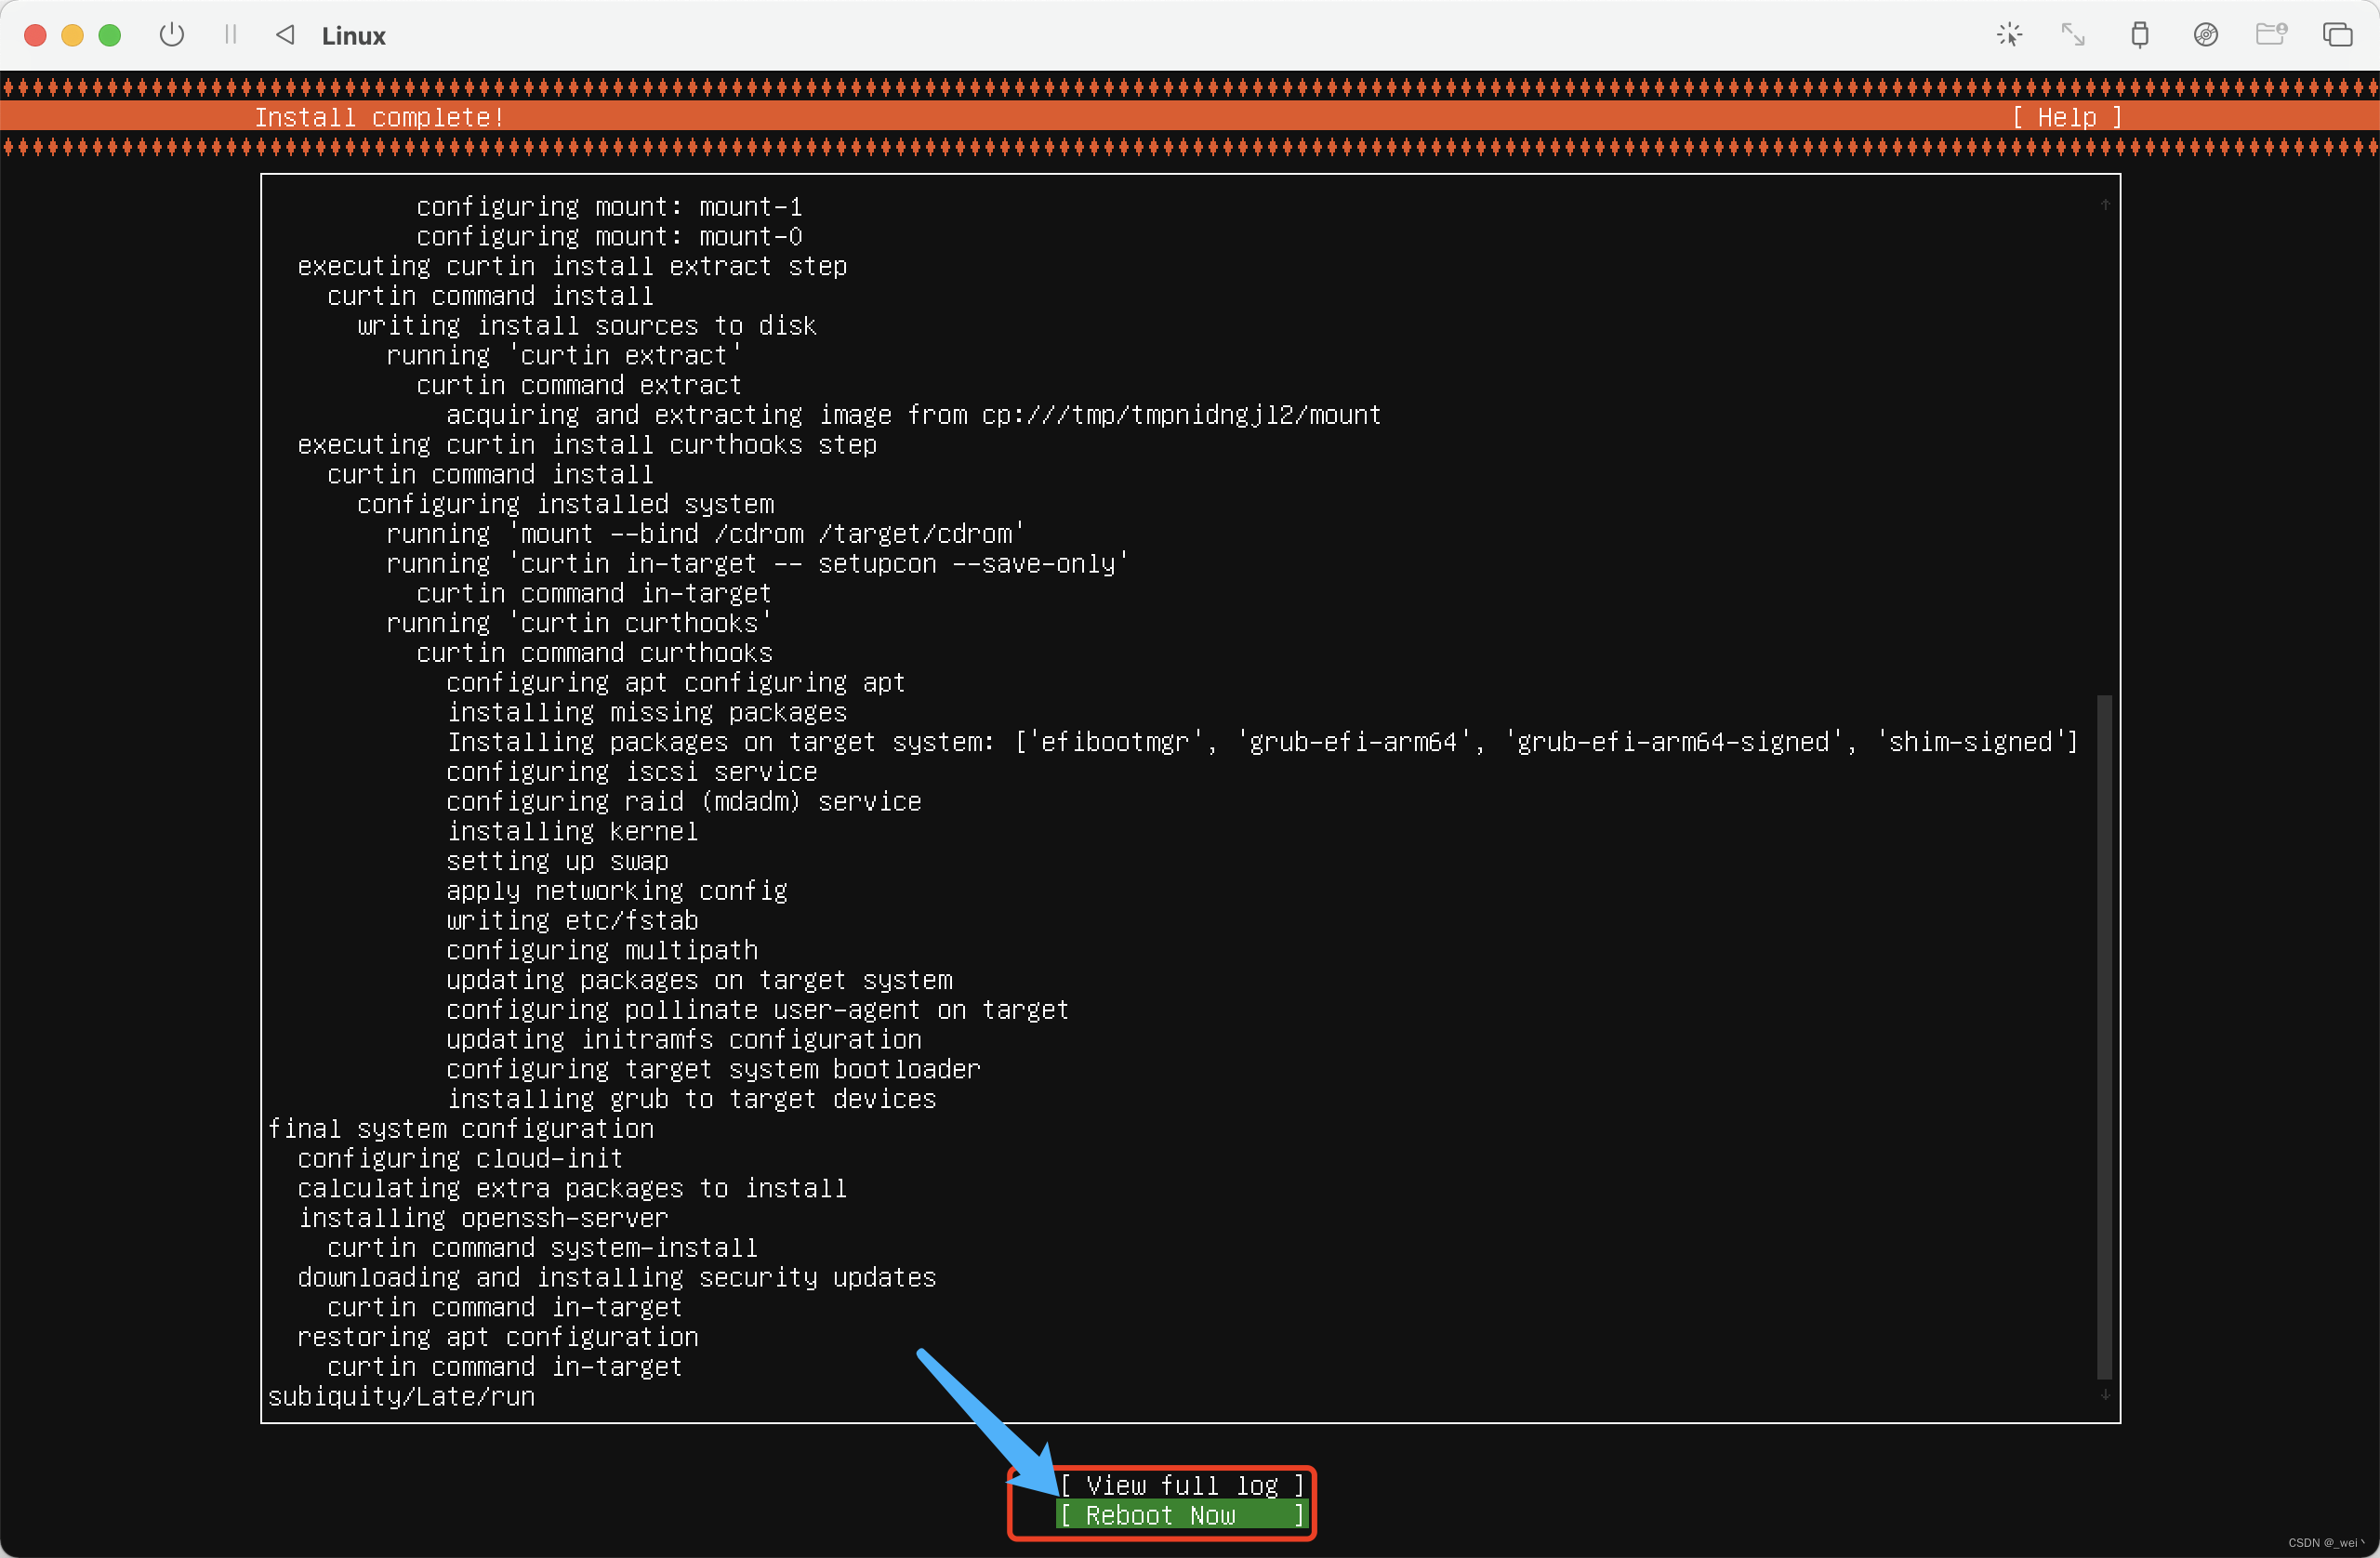
Task: Pause the virtual machine
Action: (230, 35)
